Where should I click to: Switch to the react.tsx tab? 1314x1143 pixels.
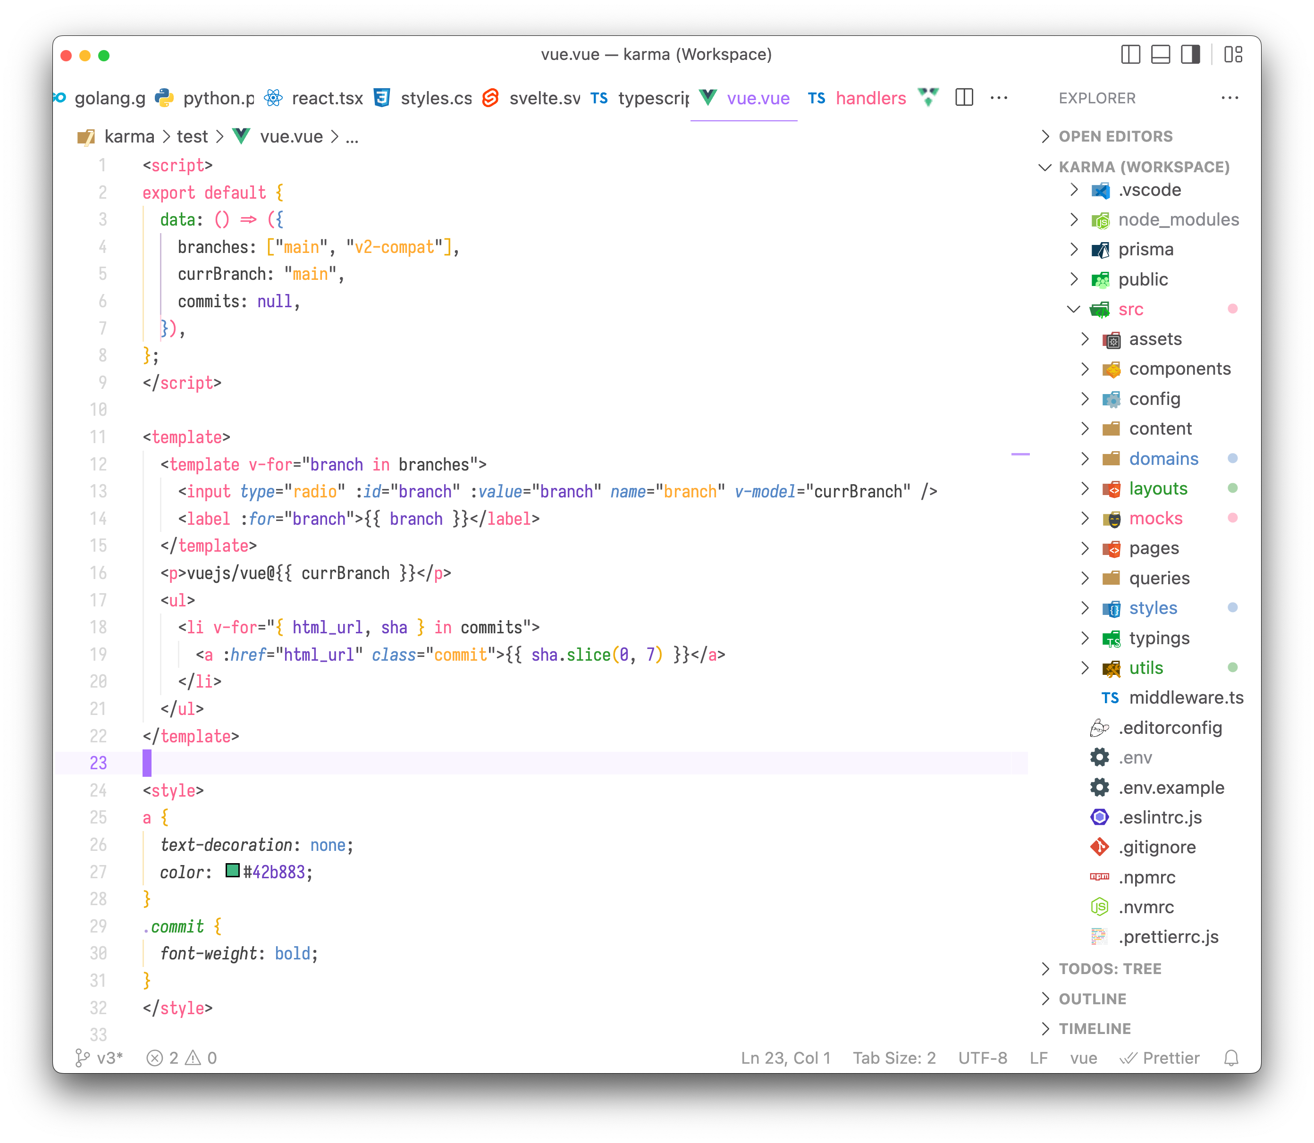click(x=327, y=98)
